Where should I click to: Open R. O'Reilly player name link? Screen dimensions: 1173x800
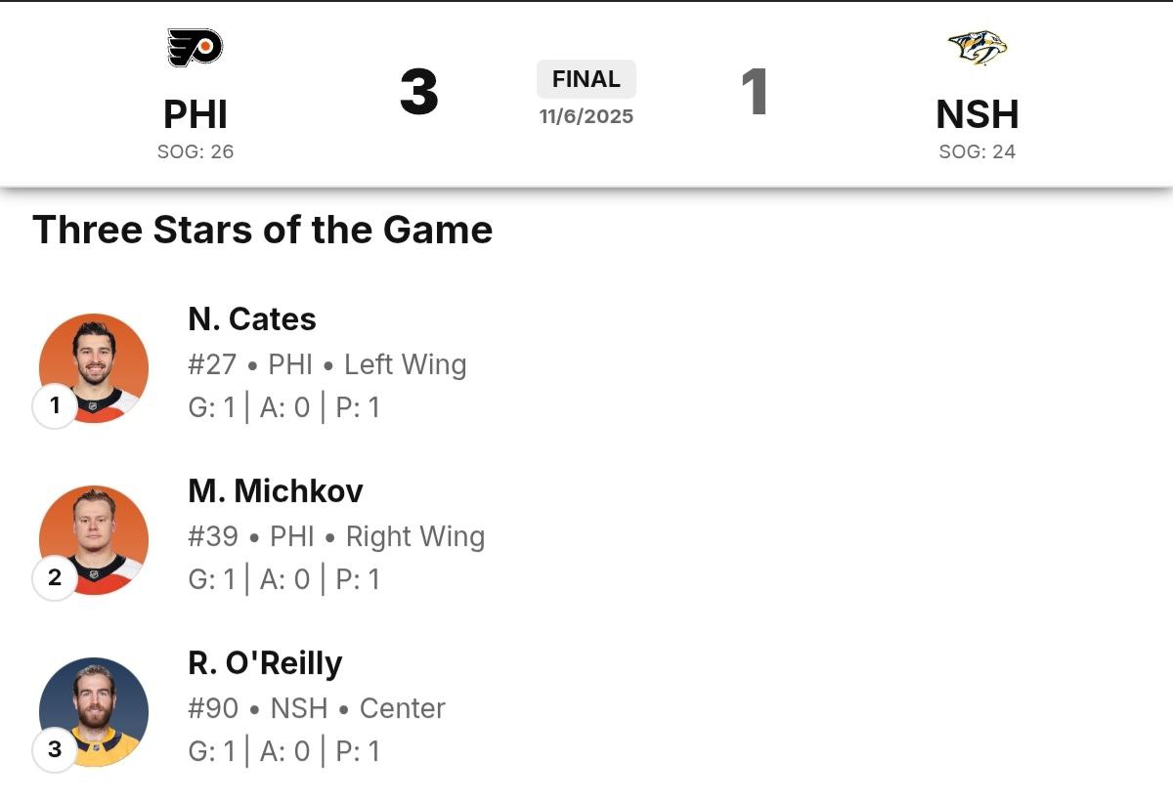click(265, 663)
